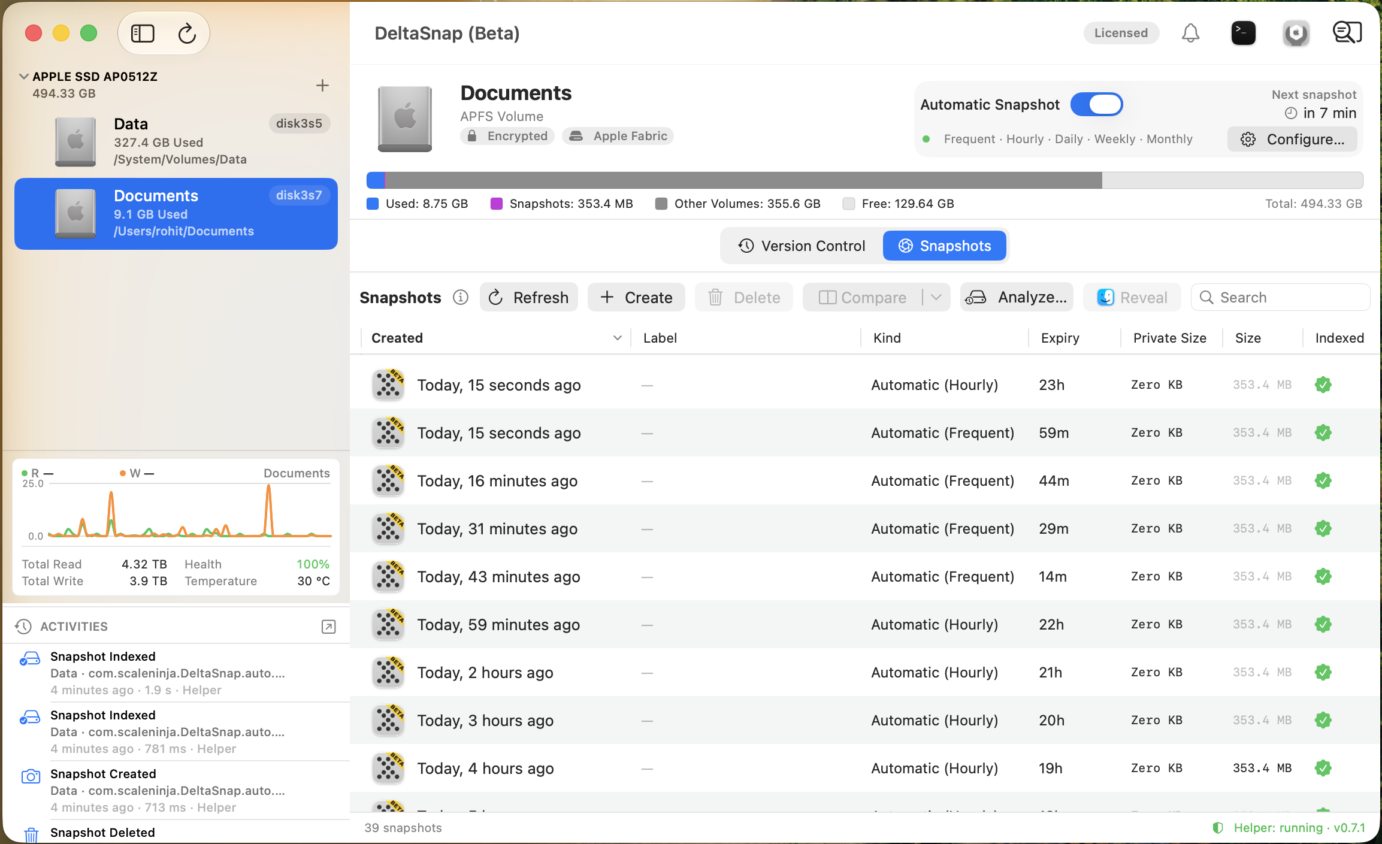Open the feedback chat search icon
Image resolution: width=1382 pixels, height=844 pixels.
click(1347, 33)
